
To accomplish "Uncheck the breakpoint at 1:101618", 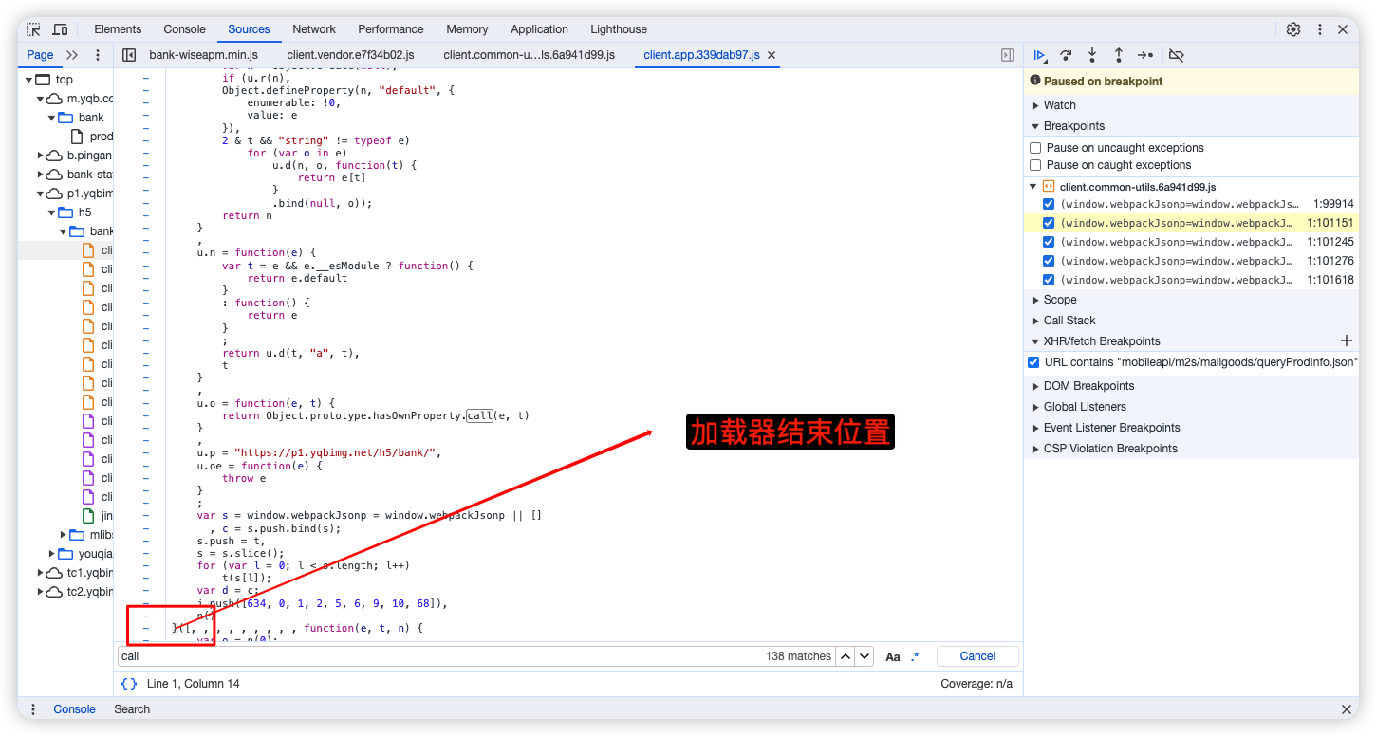I will coord(1049,280).
